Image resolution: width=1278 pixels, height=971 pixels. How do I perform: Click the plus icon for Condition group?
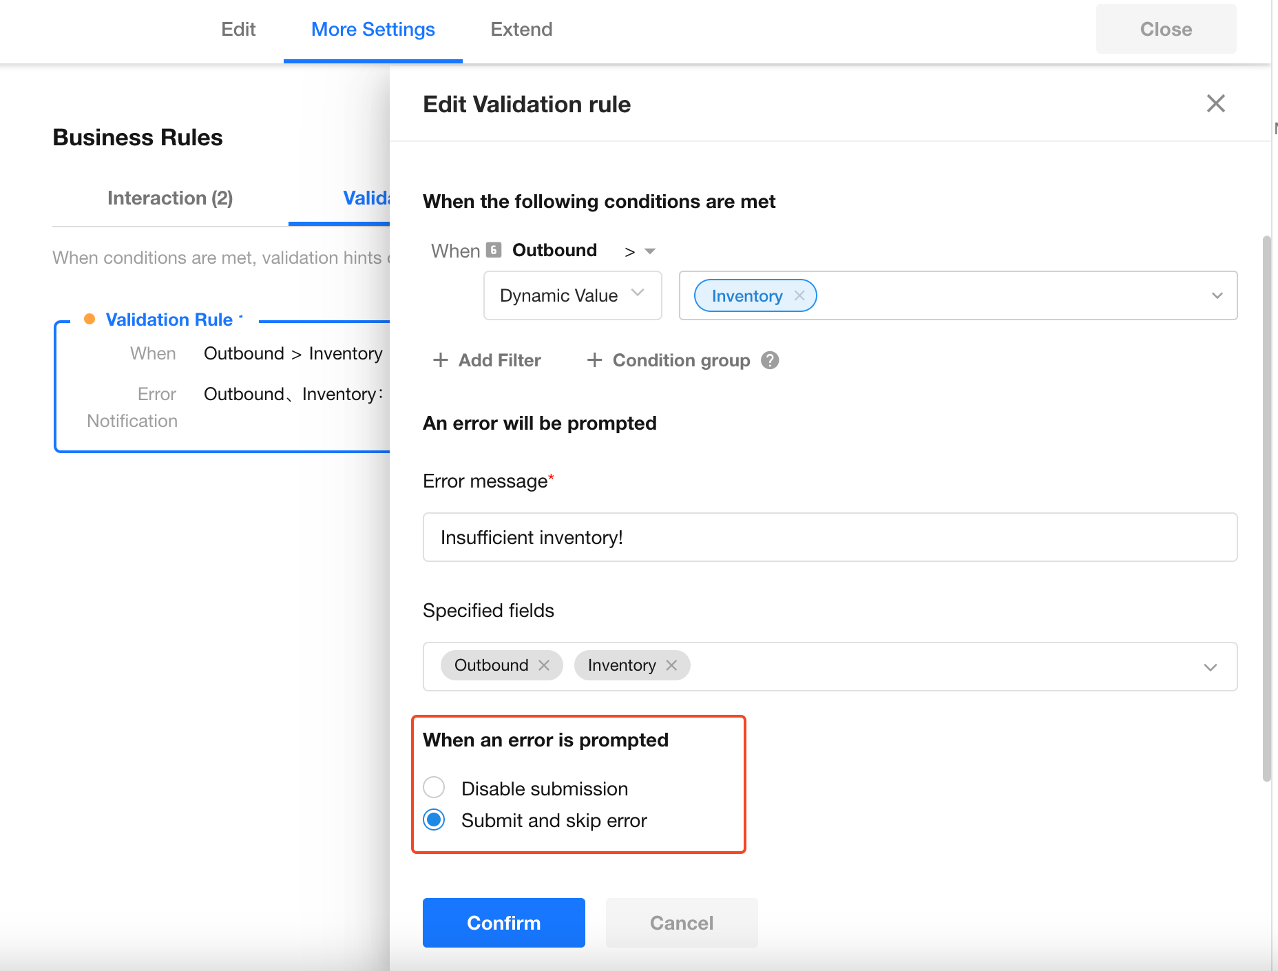point(594,360)
